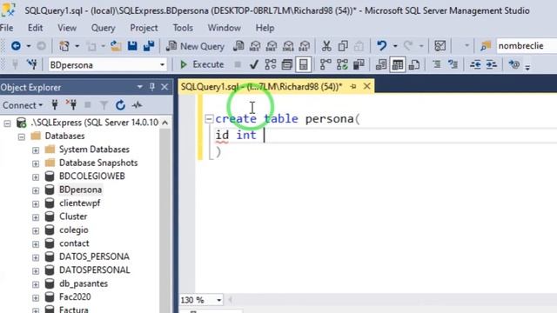Click the Save All icon
The height and width of the screenshot is (313, 557).
pos(149,46)
